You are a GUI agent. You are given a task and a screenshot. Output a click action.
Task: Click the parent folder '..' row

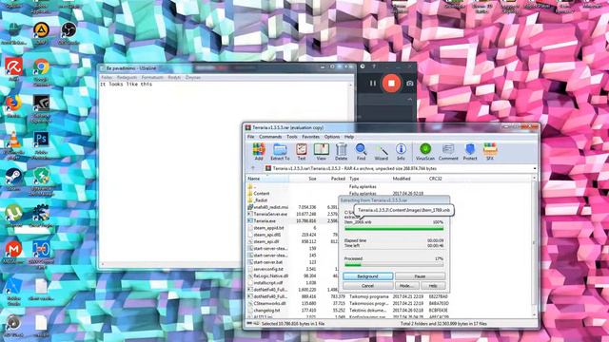(x=255, y=186)
